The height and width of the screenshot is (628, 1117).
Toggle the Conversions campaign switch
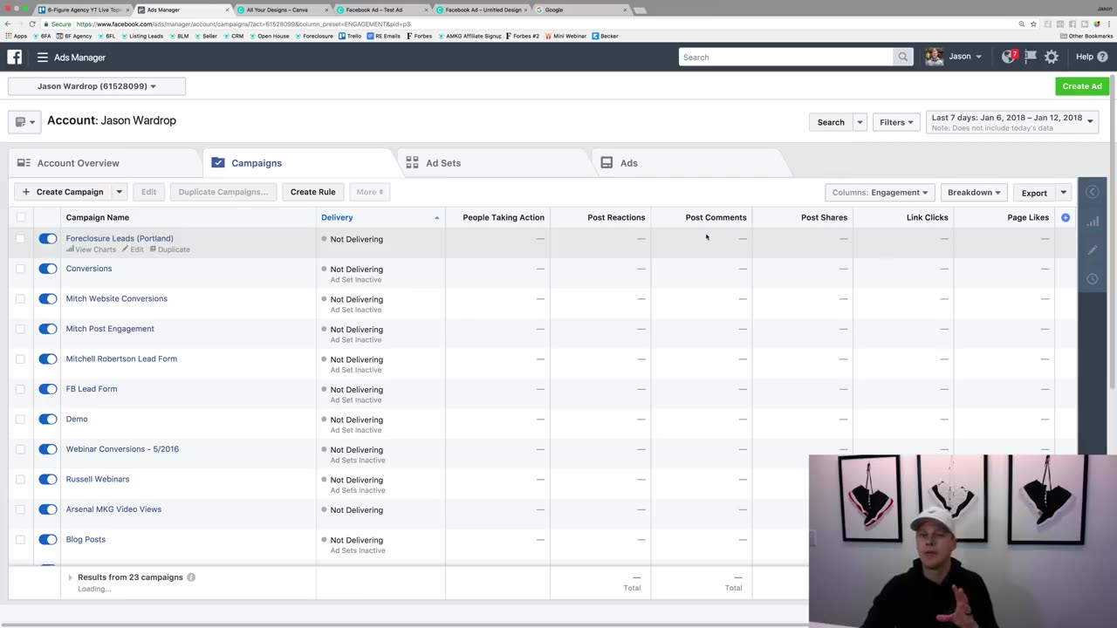pyautogui.click(x=48, y=269)
